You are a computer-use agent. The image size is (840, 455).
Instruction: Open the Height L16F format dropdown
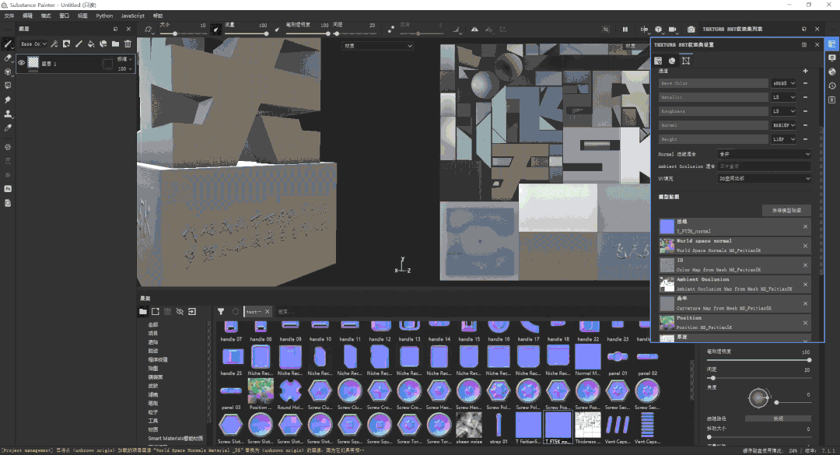pyautogui.click(x=784, y=138)
